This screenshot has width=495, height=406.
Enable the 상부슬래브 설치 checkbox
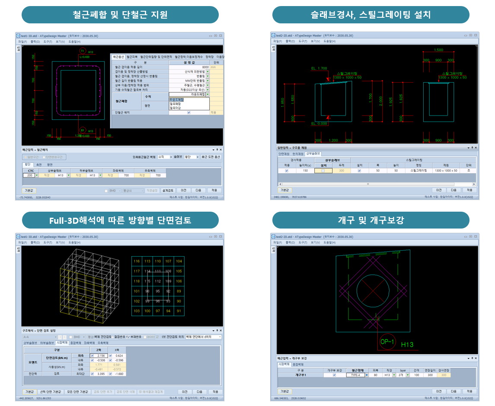point(323,171)
